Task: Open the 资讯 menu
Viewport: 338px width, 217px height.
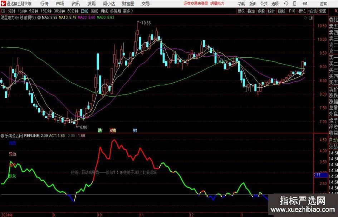Action: [x=76, y=4]
